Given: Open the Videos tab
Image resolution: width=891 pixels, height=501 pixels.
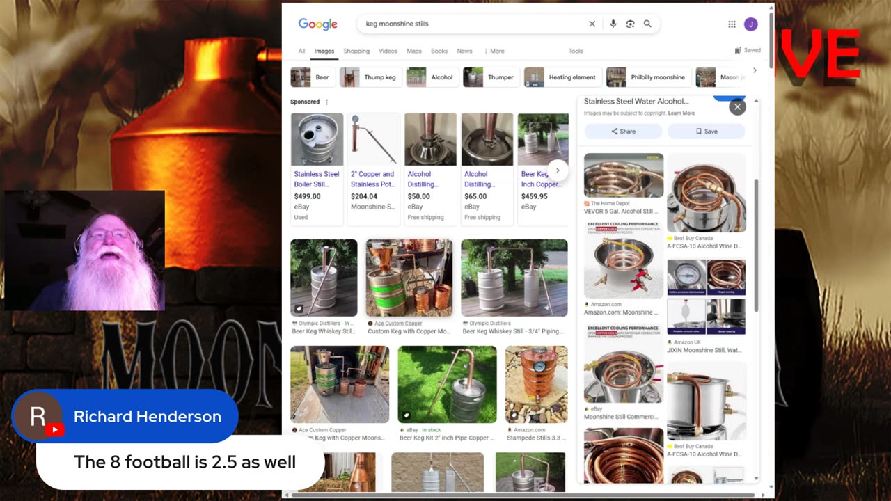Looking at the screenshot, I should coord(388,51).
